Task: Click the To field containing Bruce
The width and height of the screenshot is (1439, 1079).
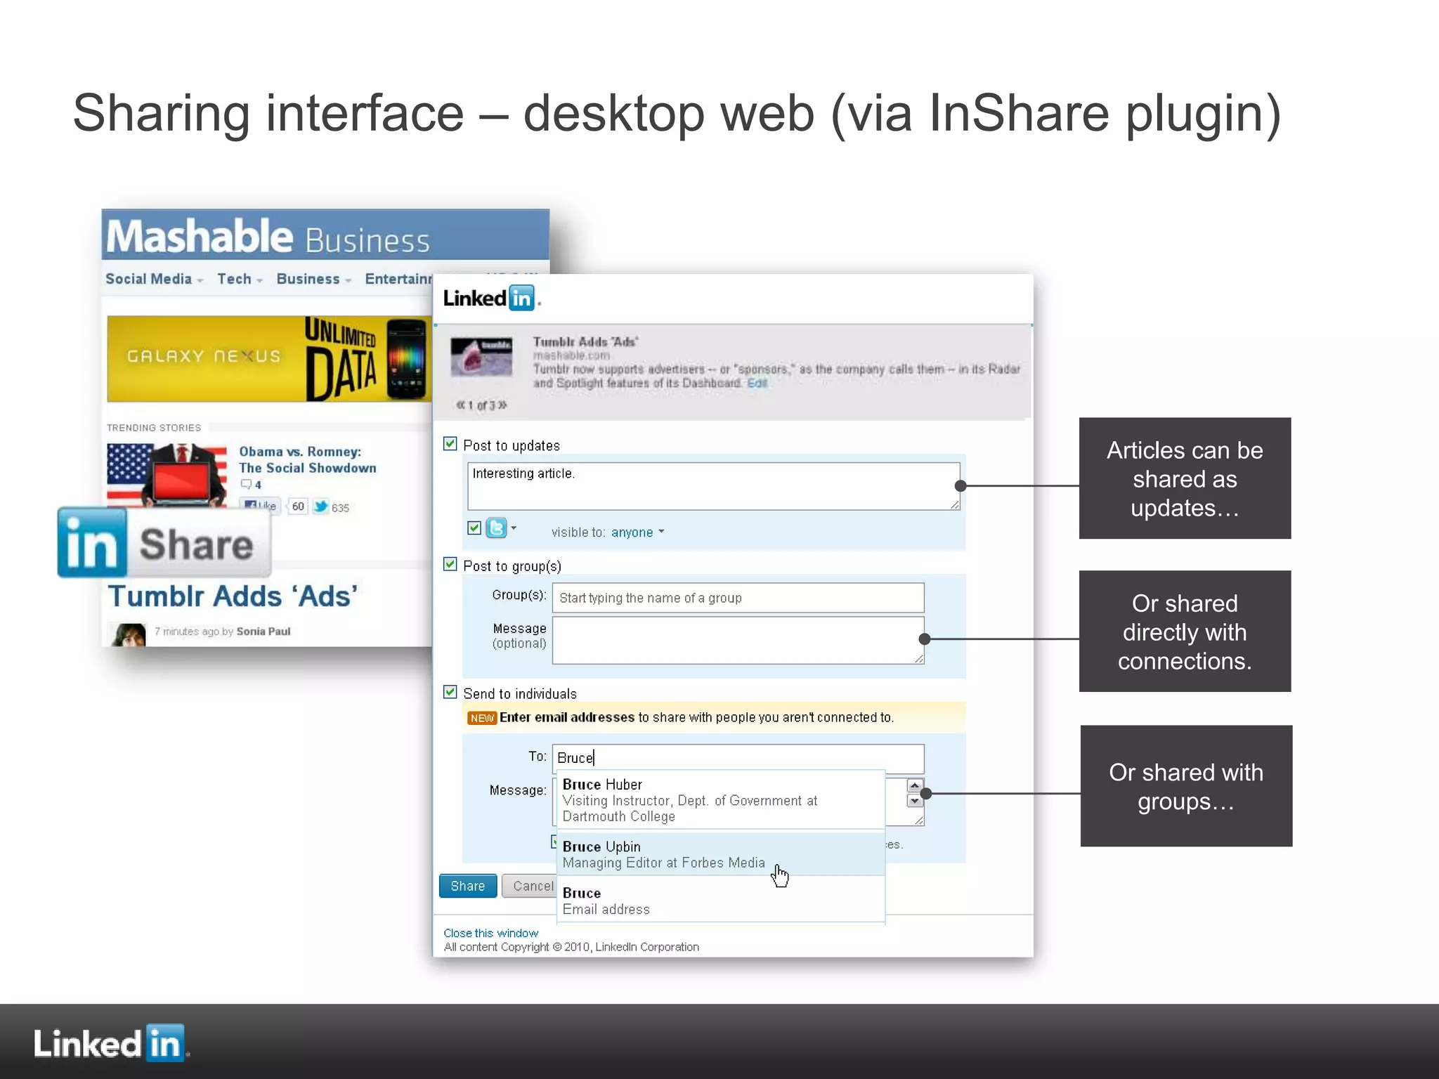Action: 738,758
